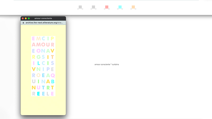Click the AMOUR word in letter grid

[43, 44]
